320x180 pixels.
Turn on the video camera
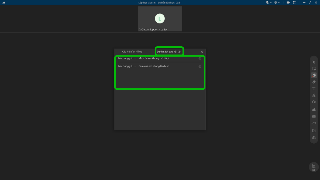coord(288,2)
